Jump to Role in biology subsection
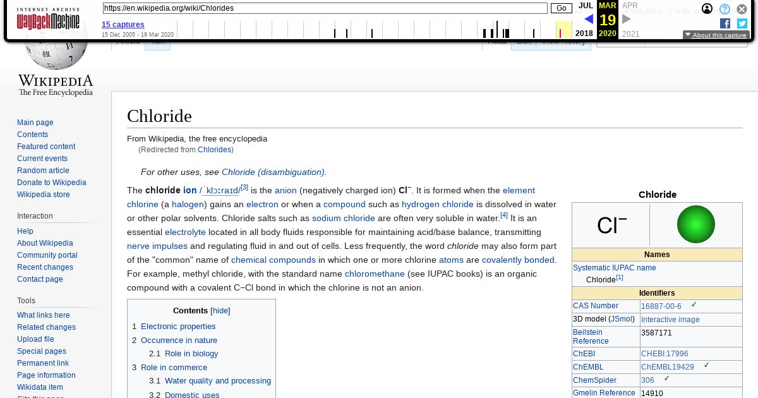This screenshot has height=398, width=758. tap(191, 354)
